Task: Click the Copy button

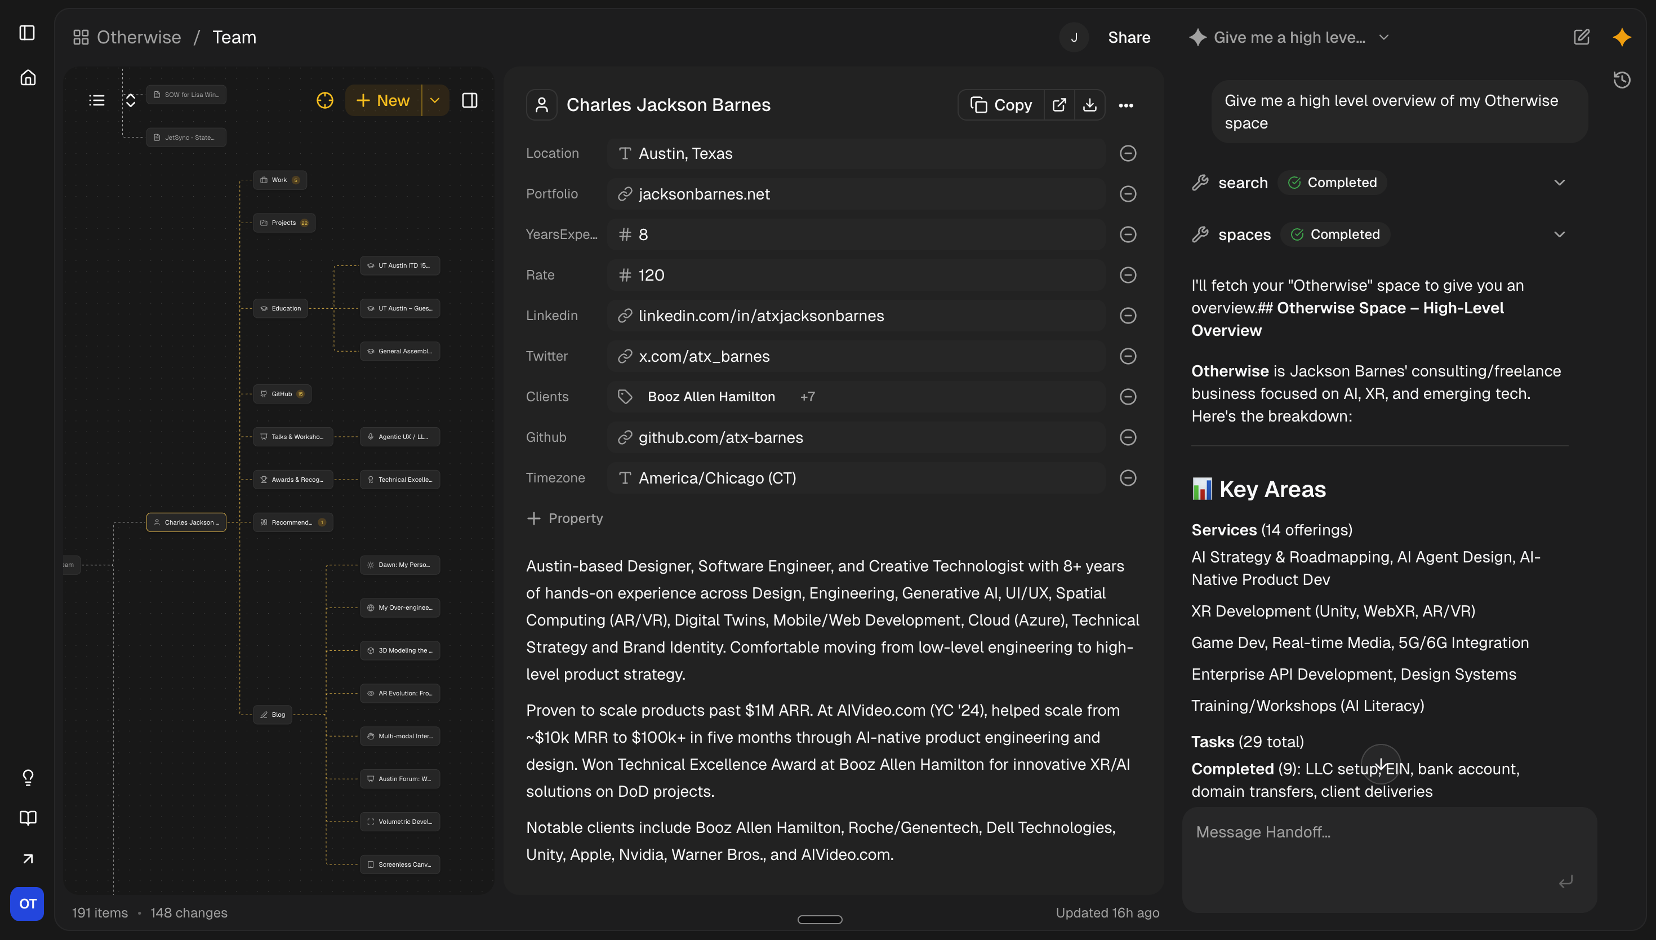Action: pyautogui.click(x=1001, y=105)
